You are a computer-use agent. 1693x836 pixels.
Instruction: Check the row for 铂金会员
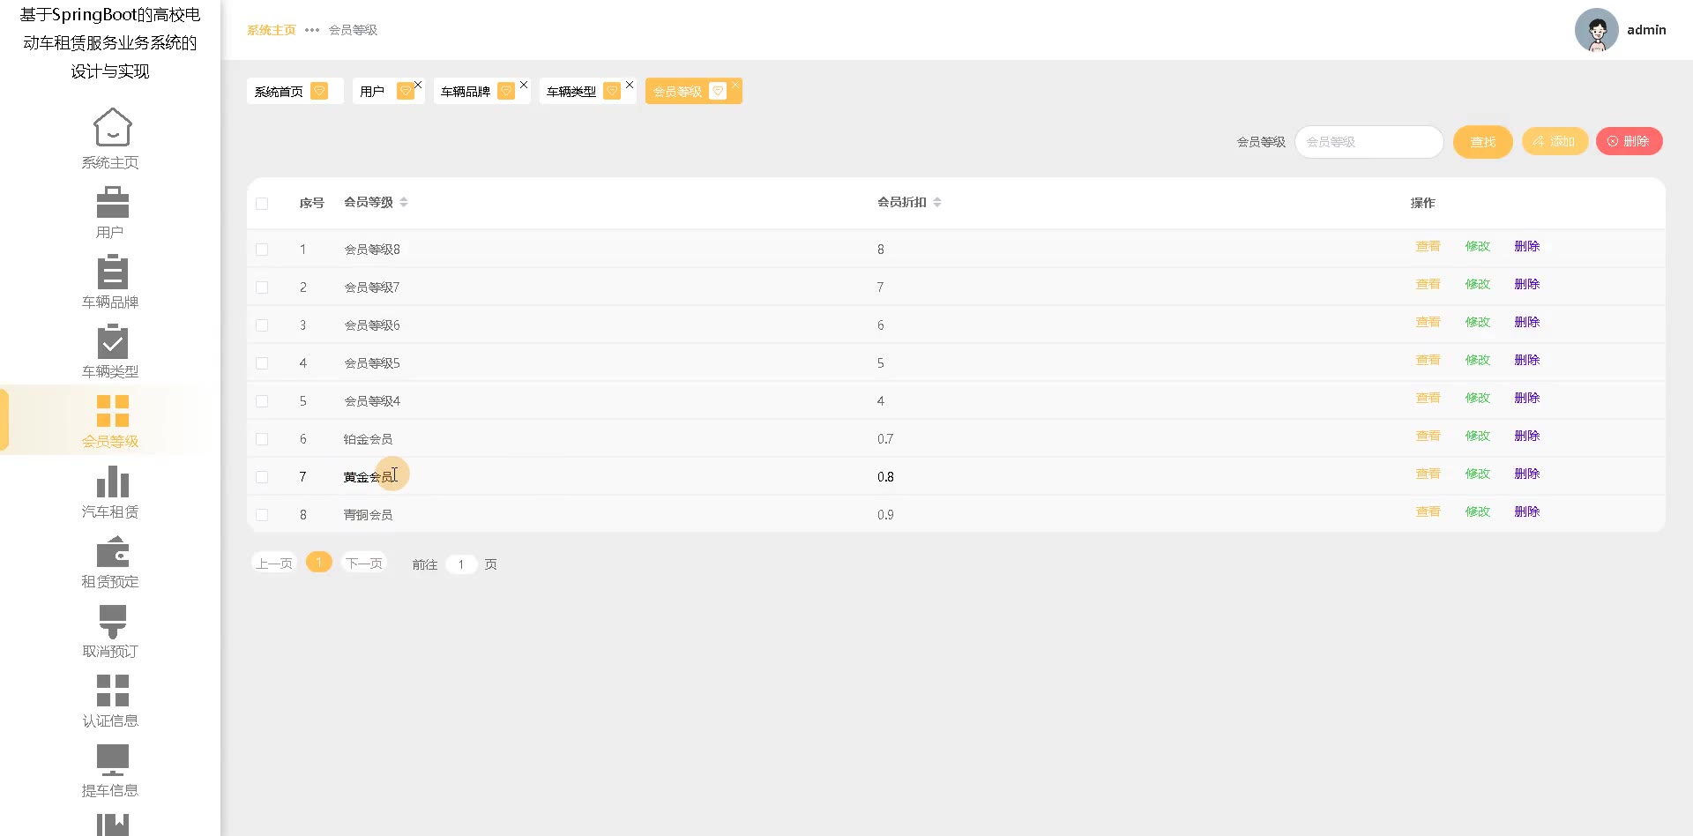coord(262,439)
